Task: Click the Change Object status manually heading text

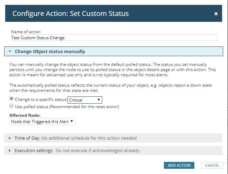Action: 50,52
